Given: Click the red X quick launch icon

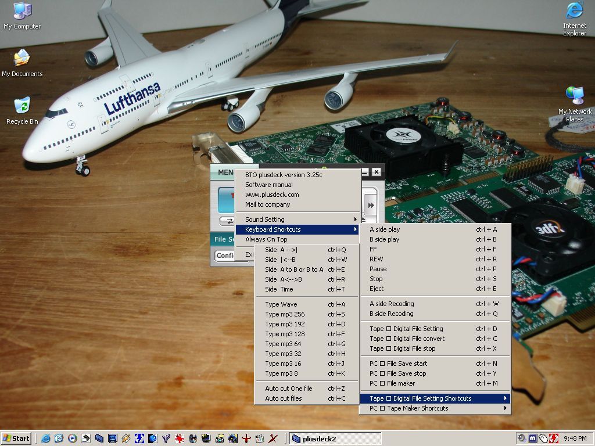Looking at the screenshot, I should click(x=273, y=438).
